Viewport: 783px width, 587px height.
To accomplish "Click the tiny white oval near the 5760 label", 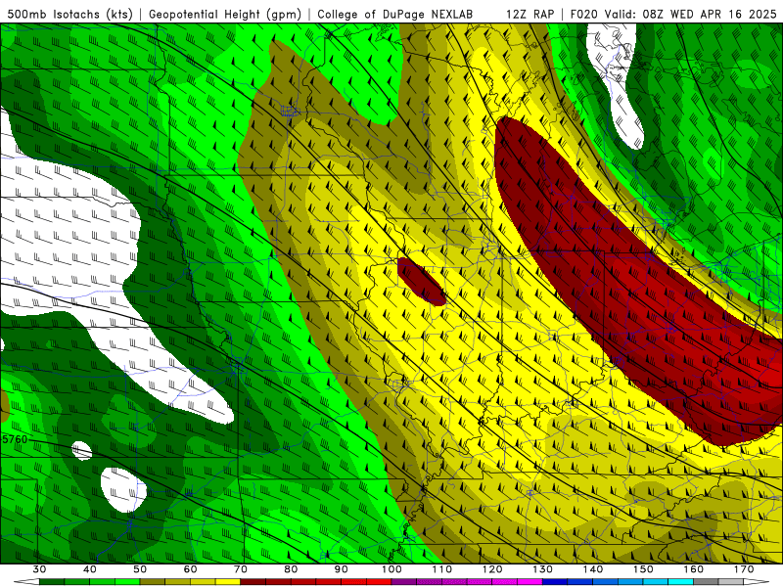I will [x=82, y=450].
